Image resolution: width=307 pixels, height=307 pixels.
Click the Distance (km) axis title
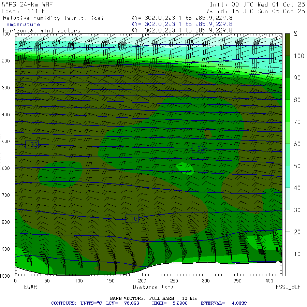pyautogui.click(x=150, y=287)
